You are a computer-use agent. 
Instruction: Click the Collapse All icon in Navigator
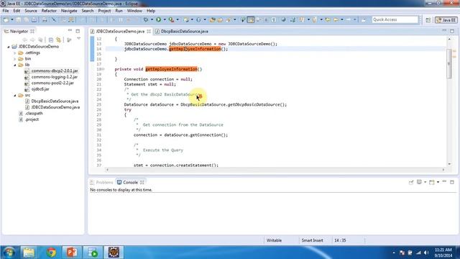coord(51,40)
